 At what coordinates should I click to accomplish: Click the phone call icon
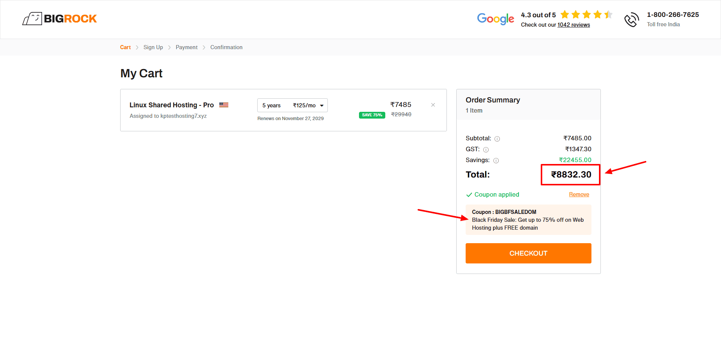pyautogui.click(x=631, y=20)
